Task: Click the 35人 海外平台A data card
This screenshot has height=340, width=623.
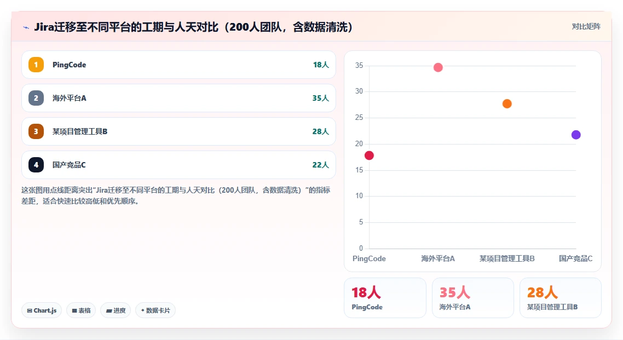Action: (x=473, y=298)
